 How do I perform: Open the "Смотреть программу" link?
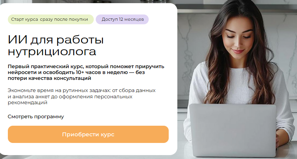click(36, 117)
